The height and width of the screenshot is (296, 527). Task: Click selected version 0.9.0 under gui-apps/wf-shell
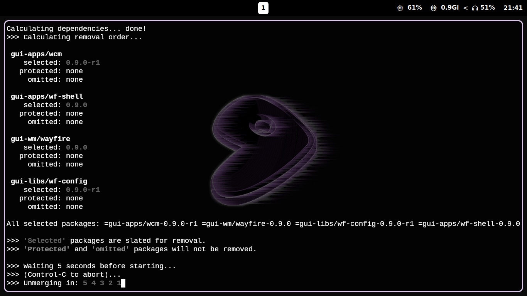pos(76,105)
